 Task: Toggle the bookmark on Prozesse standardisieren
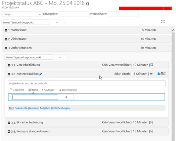(152, 131)
